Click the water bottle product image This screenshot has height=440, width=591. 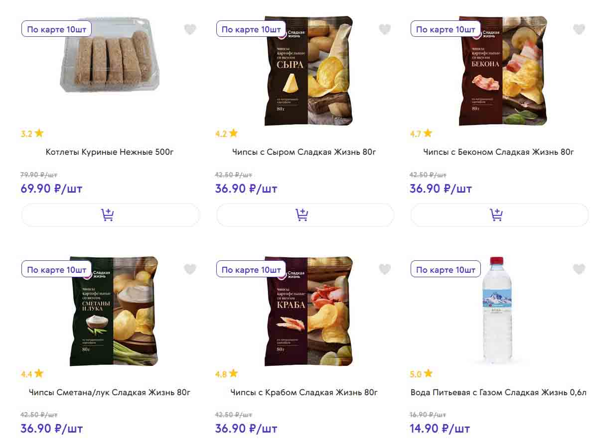point(497,311)
